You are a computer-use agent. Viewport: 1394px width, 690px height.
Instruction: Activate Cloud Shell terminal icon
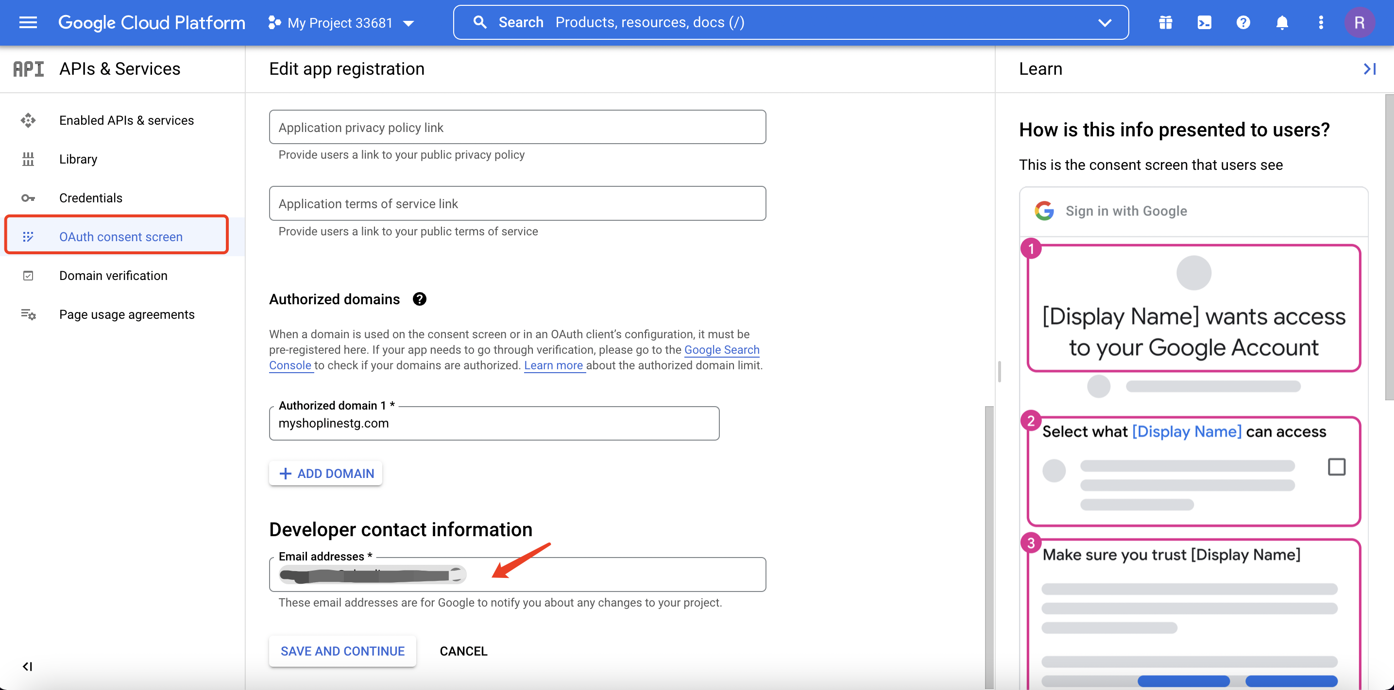[1204, 22]
